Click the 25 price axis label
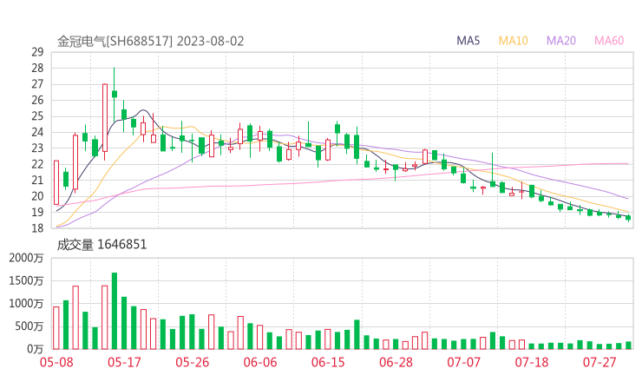Viewport: 642px width, 382px height. pyautogui.click(x=37, y=116)
